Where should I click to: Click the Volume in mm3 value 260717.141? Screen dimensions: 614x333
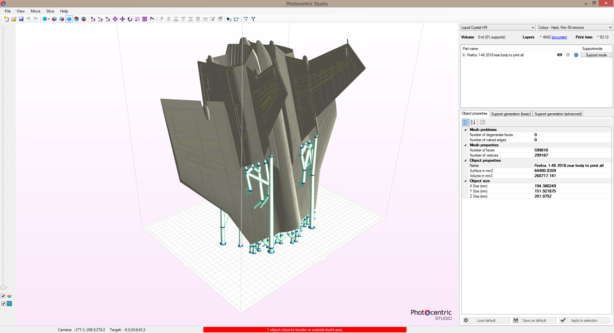[x=572, y=176]
